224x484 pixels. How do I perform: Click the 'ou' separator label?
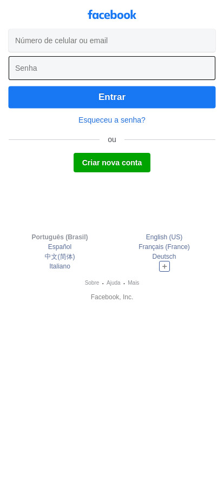tap(112, 139)
